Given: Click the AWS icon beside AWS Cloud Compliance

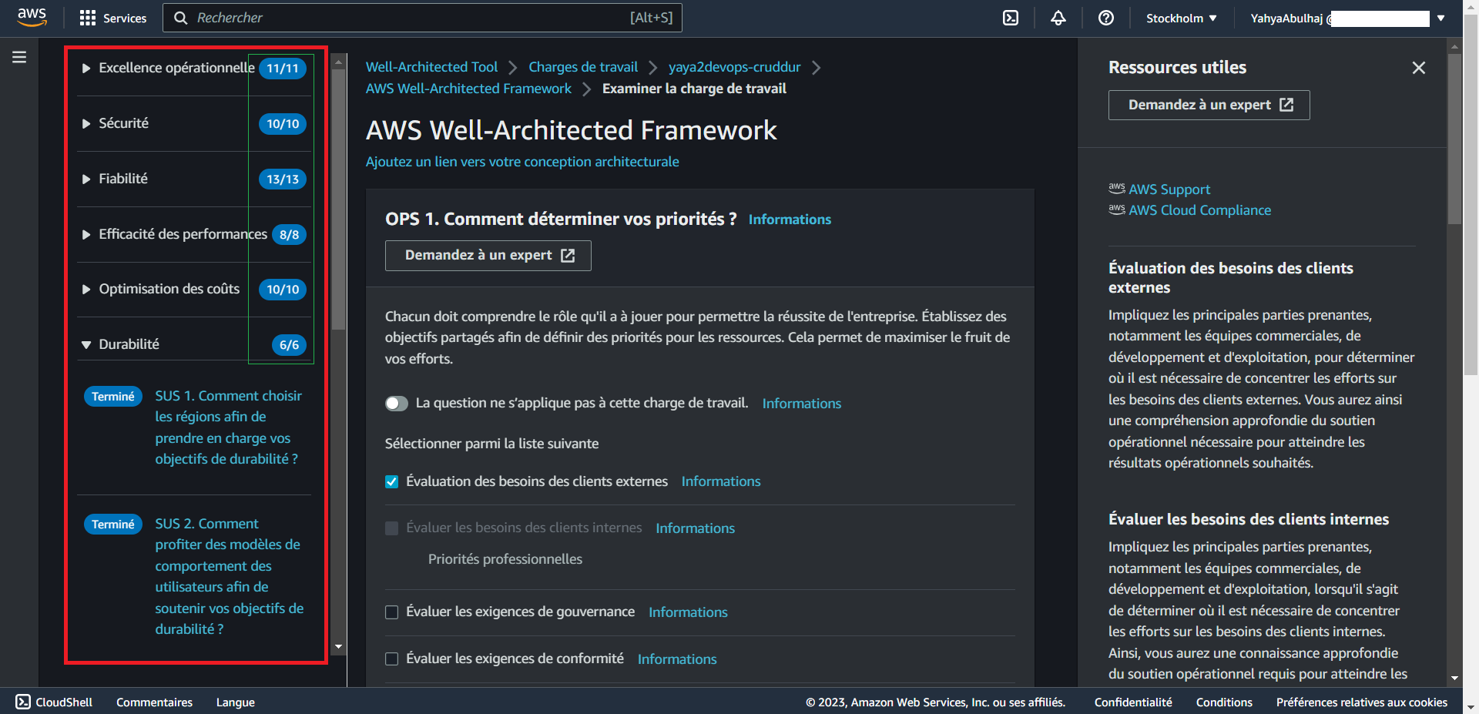Looking at the screenshot, I should point(1117,209).
